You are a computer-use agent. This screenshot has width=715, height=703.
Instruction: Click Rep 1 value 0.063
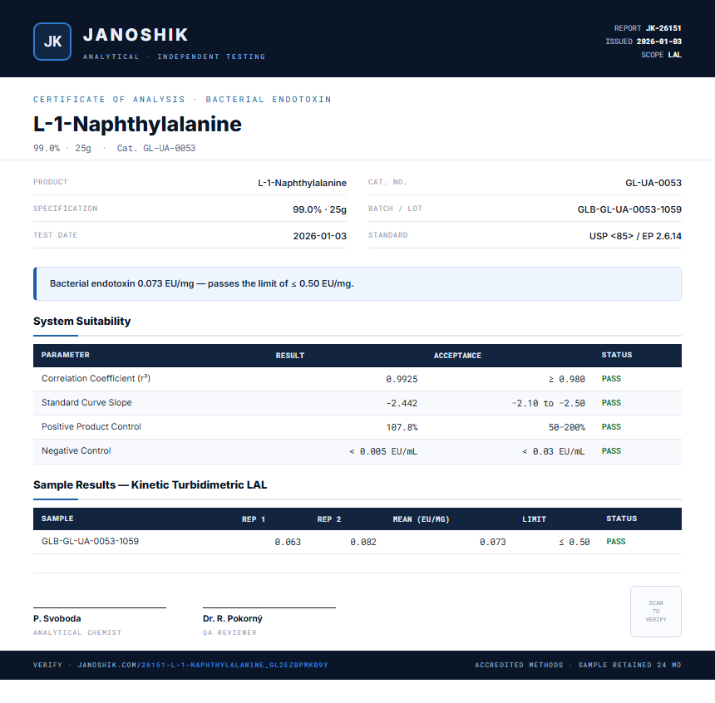pyautogui.click(x=288, y=542)
